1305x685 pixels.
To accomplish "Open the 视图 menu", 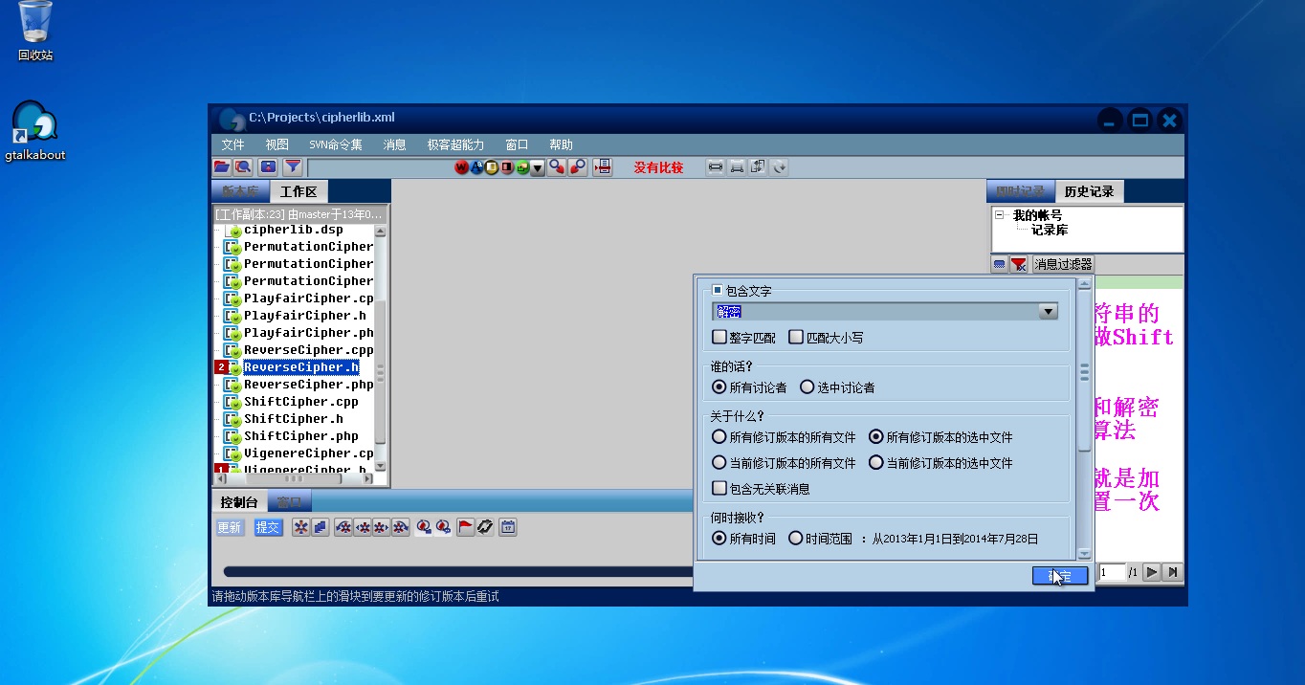I will [x=276, y=145].
